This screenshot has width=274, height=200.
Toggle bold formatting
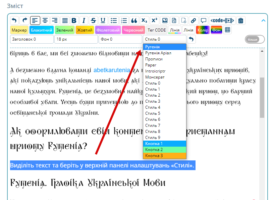(74, 20)
